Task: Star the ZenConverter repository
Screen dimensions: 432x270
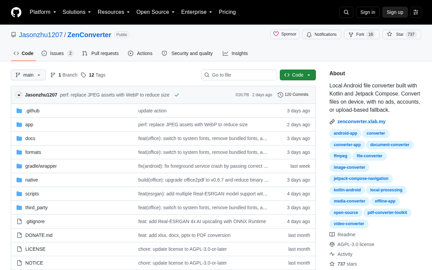Action: point(402,34)
